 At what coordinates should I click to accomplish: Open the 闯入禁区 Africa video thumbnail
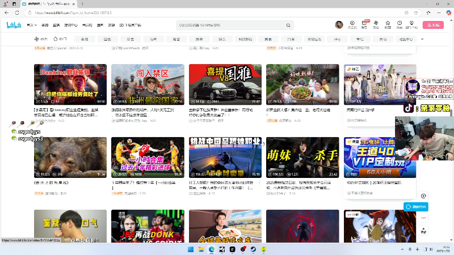(x=148, y=84)
